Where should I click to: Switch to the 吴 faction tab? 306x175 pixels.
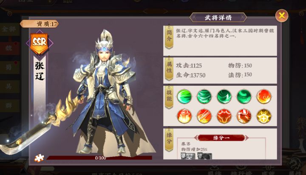[x=9, y=86]
